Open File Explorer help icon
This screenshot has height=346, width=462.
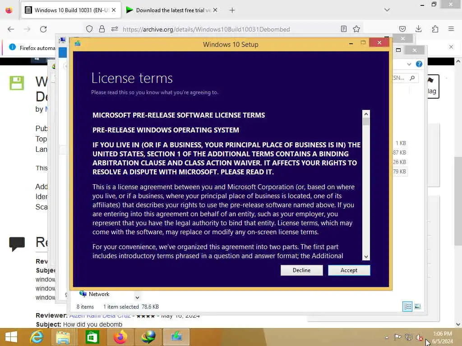click(x=419, y=64)
